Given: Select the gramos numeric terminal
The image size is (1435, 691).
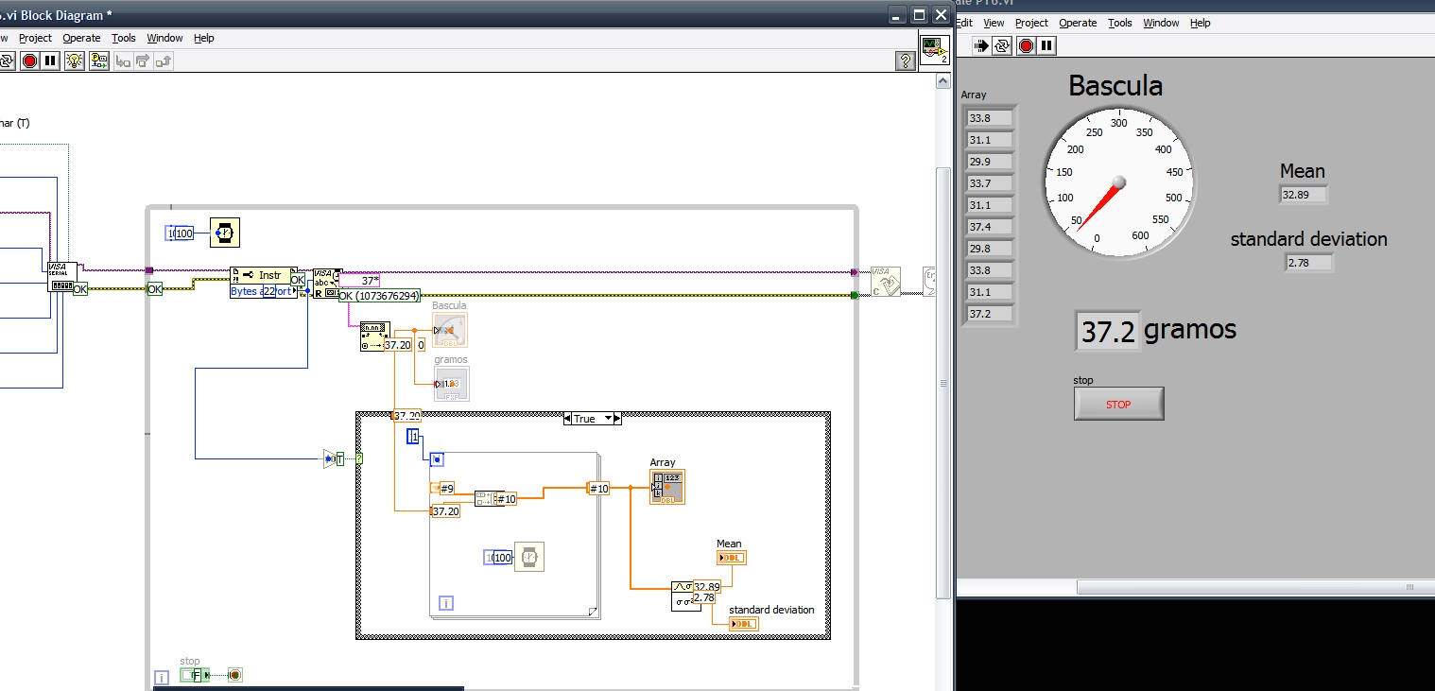Looking at the screenshot, I should pyautogui.click(x=451, y=384).
